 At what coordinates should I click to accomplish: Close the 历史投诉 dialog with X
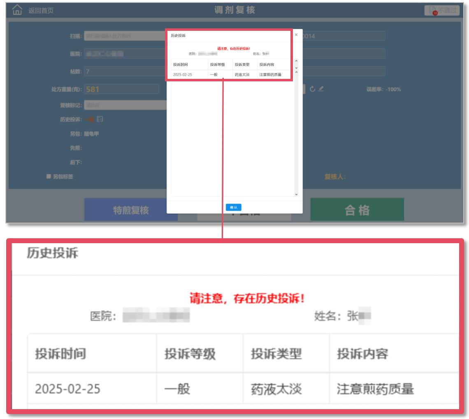point(296,35)
